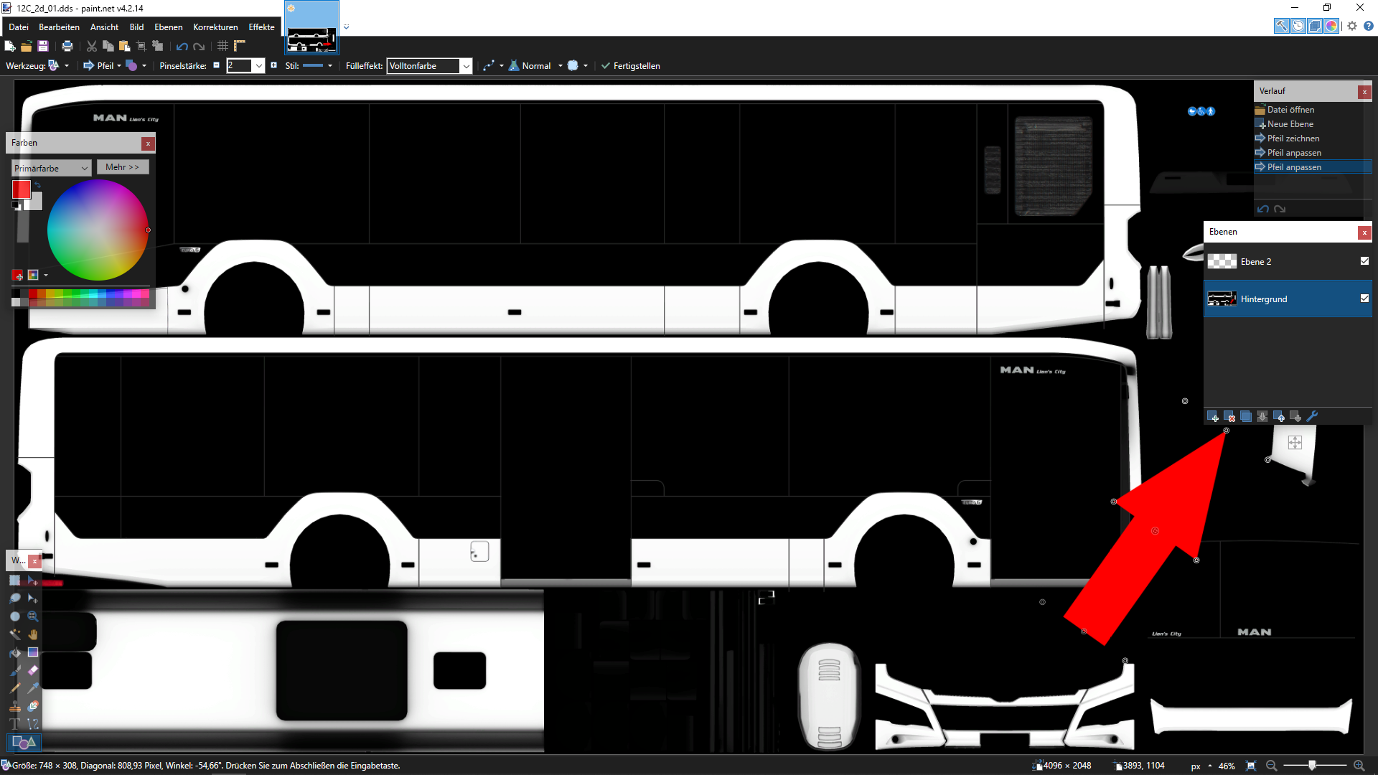Click the Mehr >> button
Image resolution: width=1378 pixels, height=775 pixels.
(123, 167)
